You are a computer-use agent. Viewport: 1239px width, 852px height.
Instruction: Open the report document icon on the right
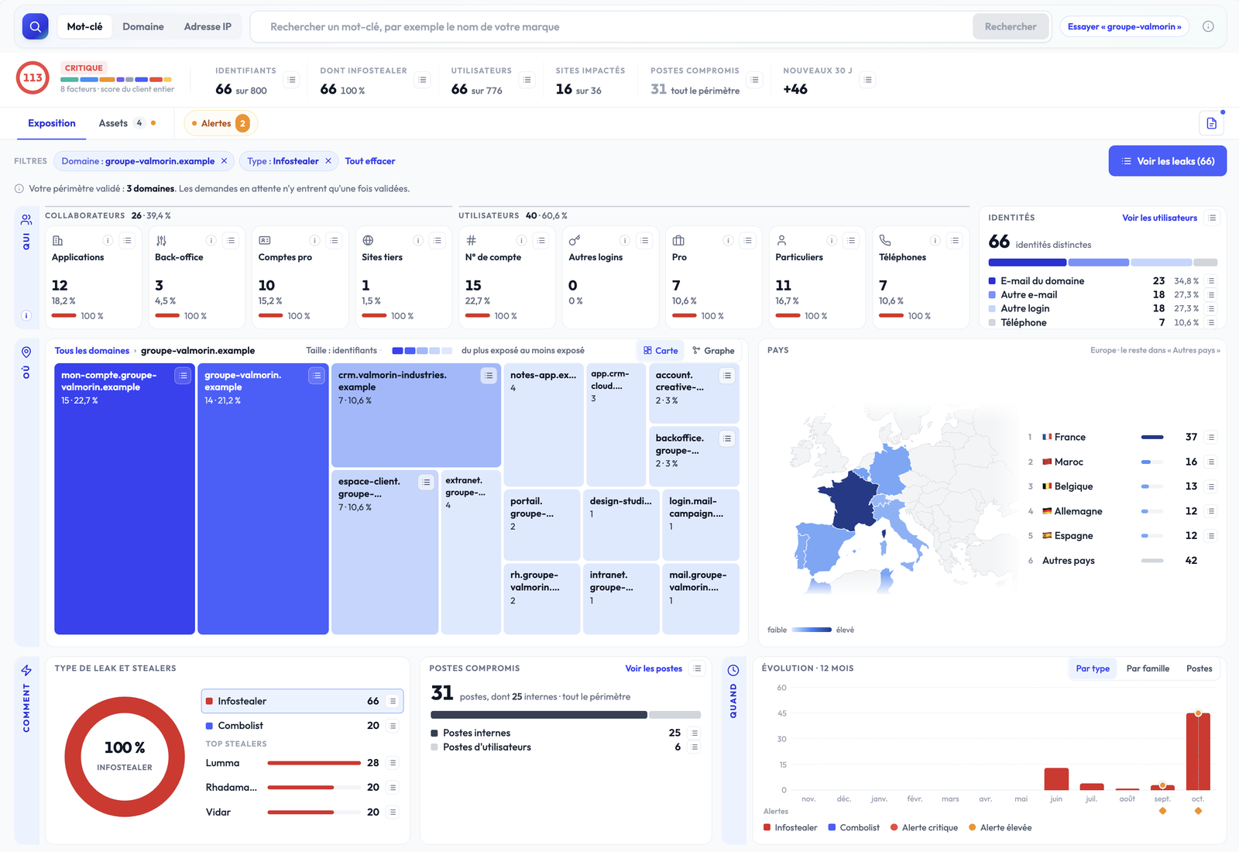pos(1211,123)
